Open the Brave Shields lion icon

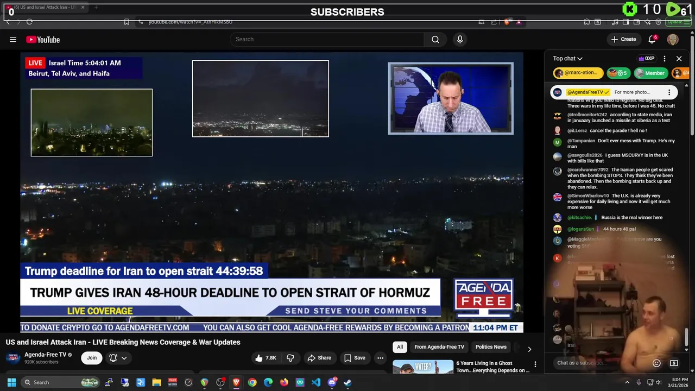point(507,22)
